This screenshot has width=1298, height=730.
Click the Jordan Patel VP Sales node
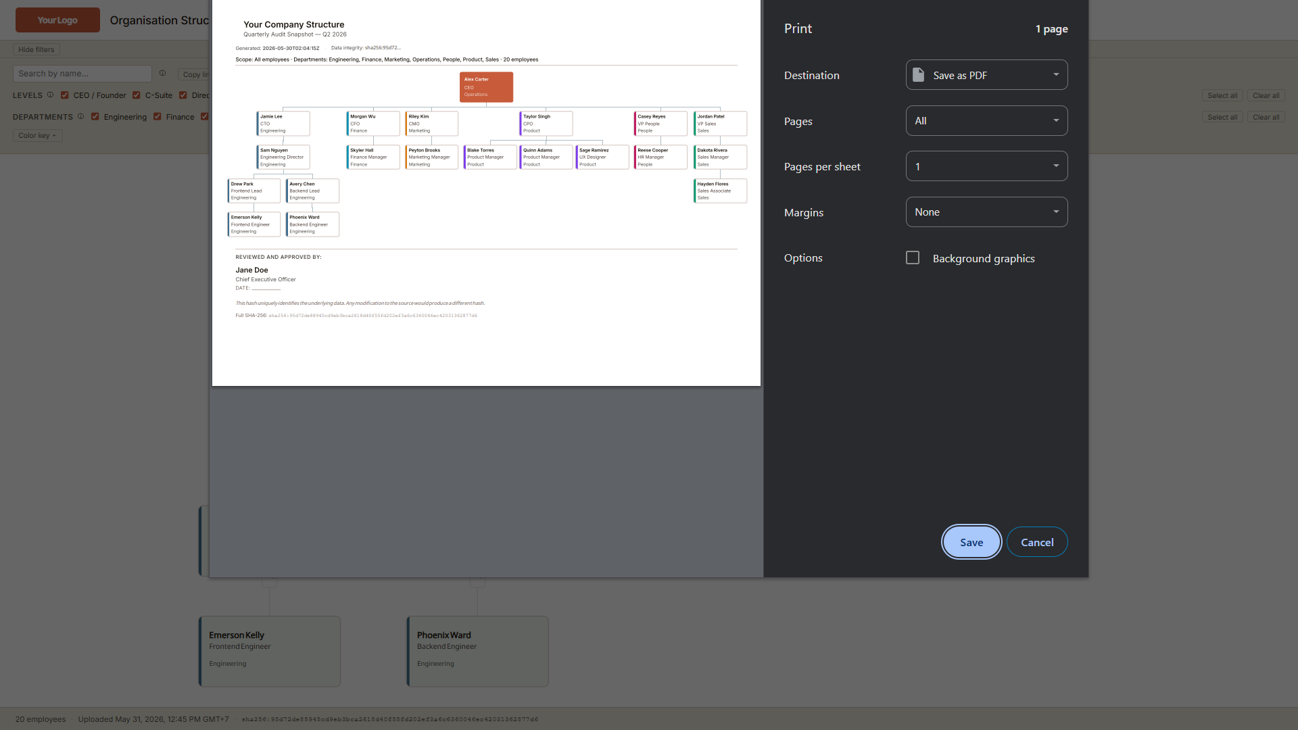coord(720,124)
